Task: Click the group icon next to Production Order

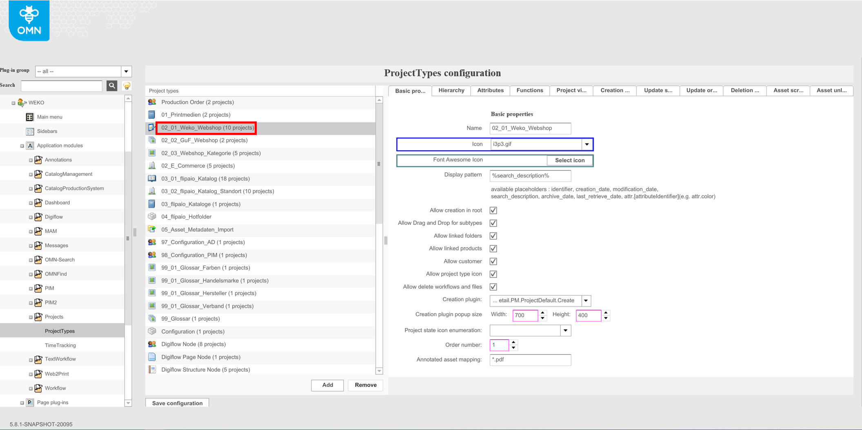Action: click(152, 101)
